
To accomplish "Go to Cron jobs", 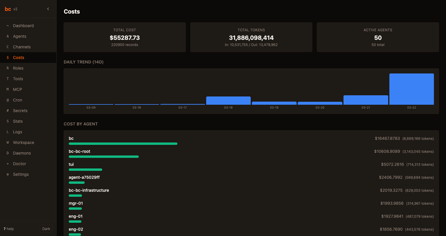I will (28, 100).
